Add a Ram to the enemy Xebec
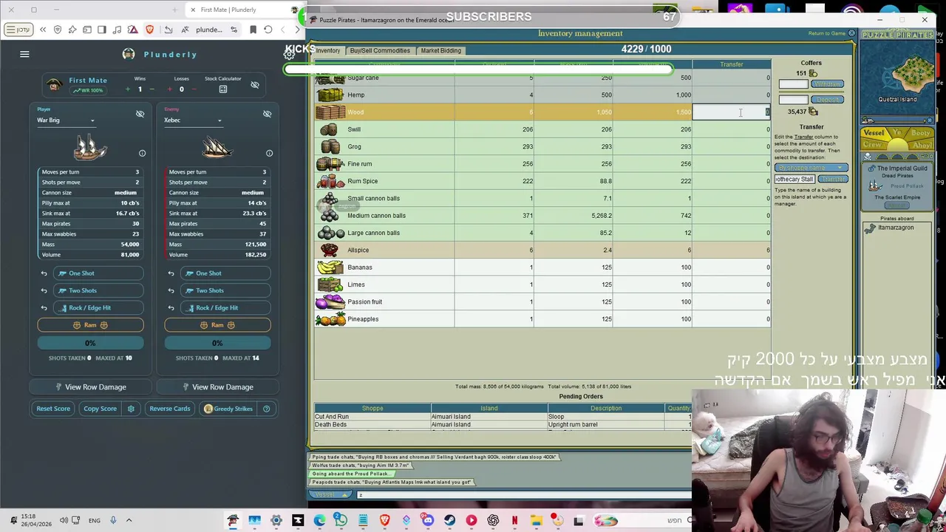946x532 pixels. coord(217,325)
